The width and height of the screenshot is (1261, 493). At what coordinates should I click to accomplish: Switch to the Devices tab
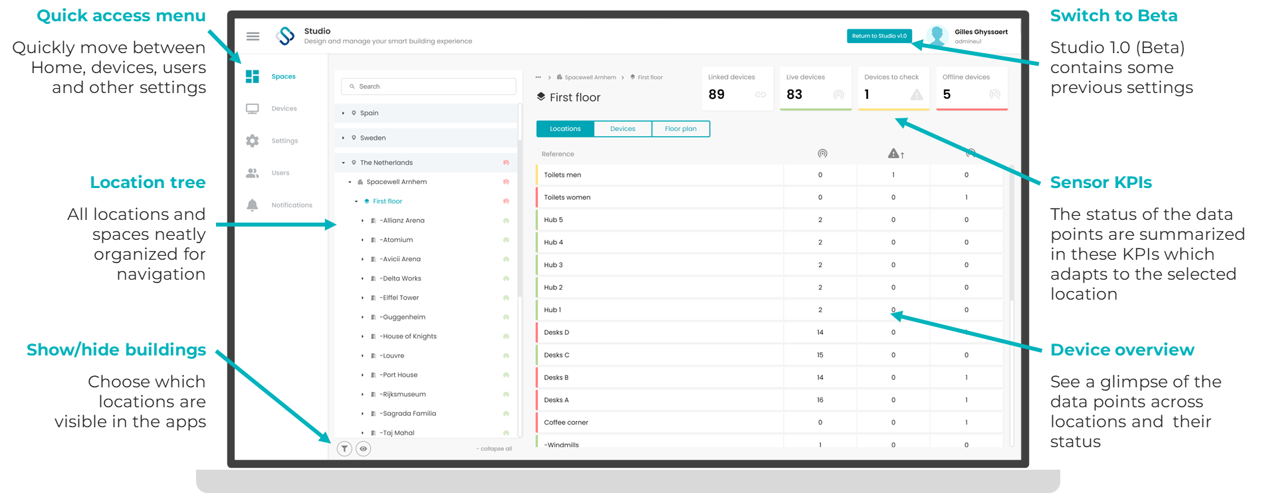[623, 129]
